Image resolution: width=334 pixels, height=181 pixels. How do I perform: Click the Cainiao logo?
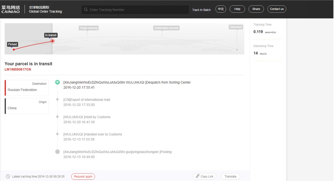coord(10,9)
